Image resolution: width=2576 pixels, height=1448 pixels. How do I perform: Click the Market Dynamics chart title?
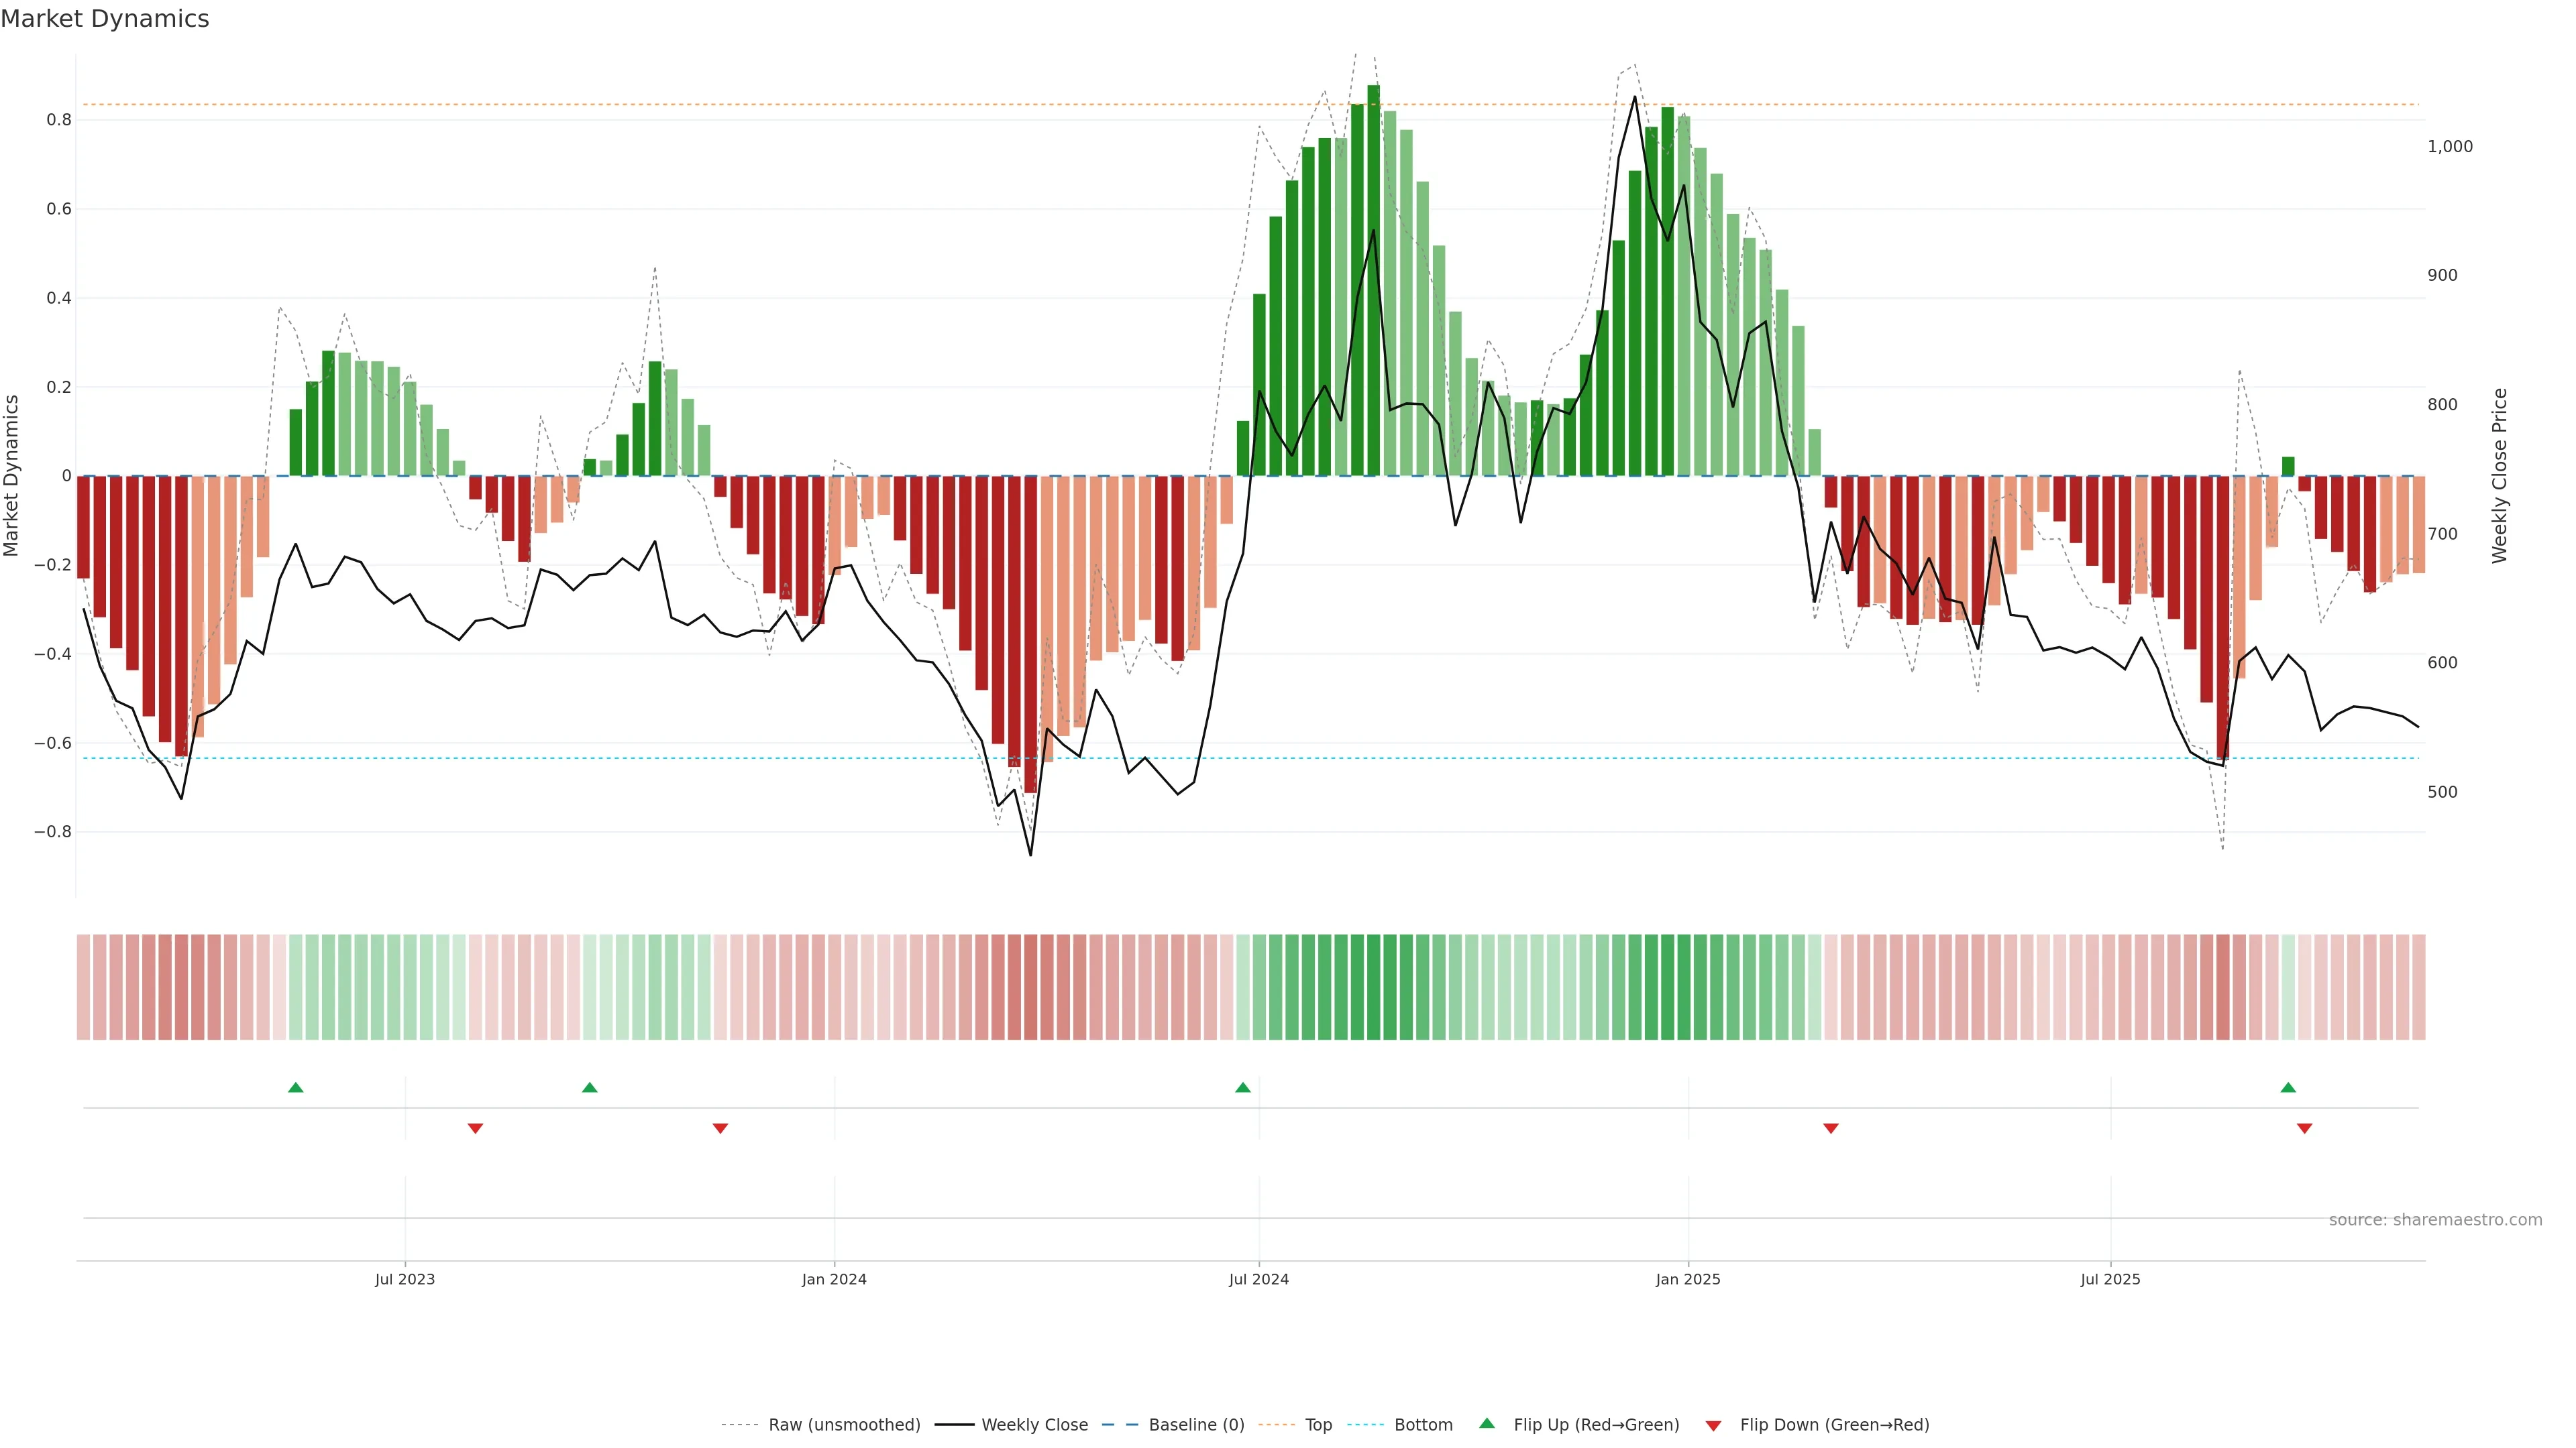tap(105, 19)
